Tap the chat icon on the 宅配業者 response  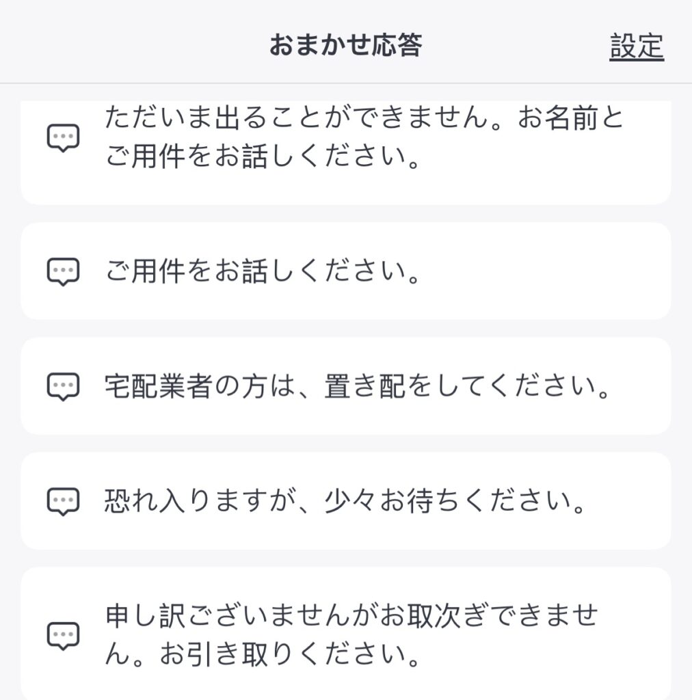tap(63, 387)
